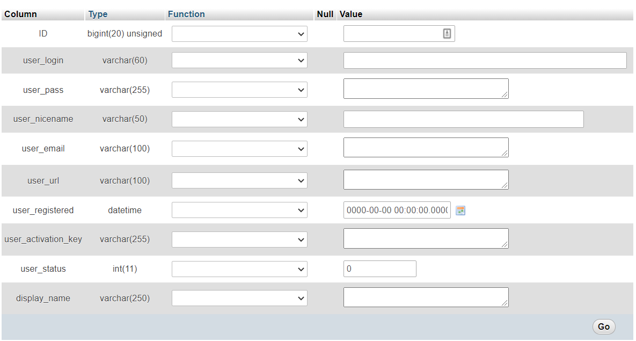Click the Function column header link
Viewport: 636px width, 341px height.
(x=186, y=14)
